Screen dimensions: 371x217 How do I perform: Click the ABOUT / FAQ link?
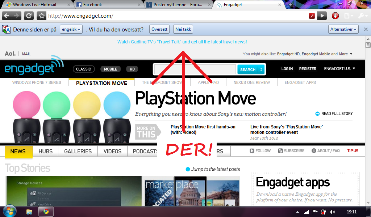coord(326,151)
